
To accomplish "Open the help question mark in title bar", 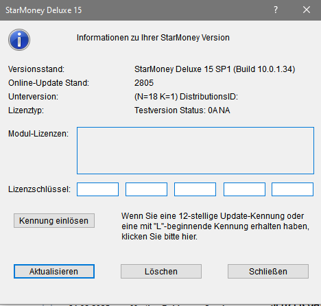I will pyautogui.click(x=276, y=10).
